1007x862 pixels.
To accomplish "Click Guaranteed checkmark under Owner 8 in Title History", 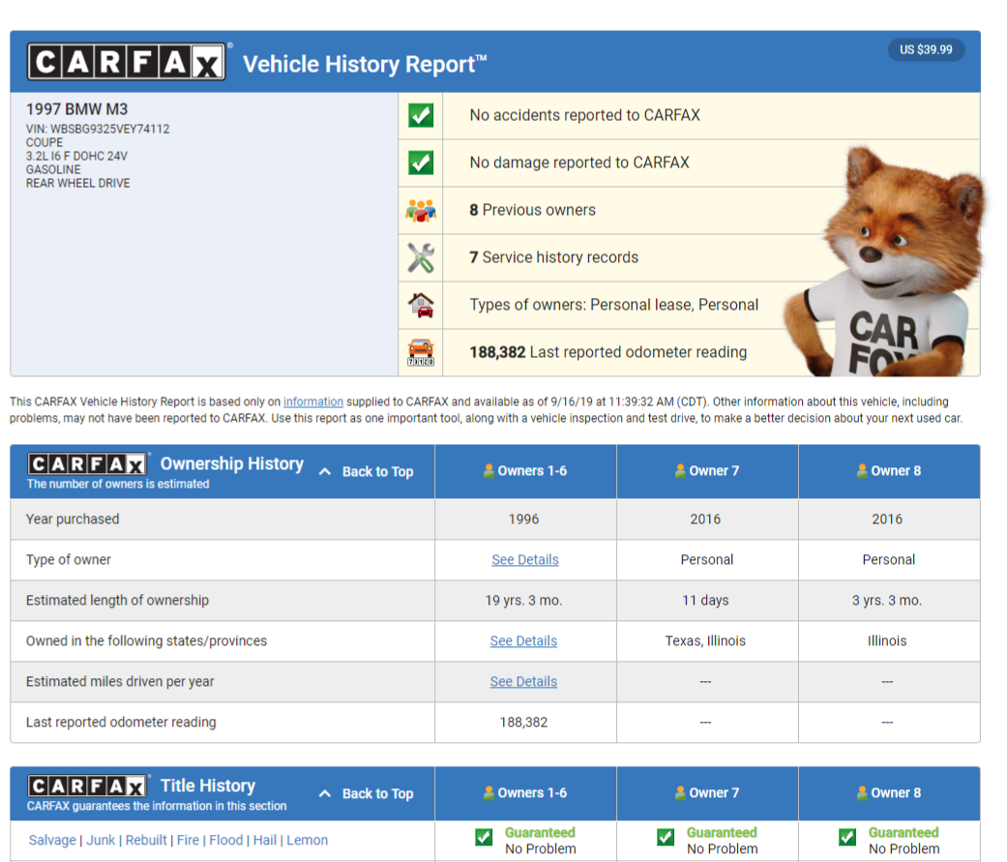I will pos(847,837).
